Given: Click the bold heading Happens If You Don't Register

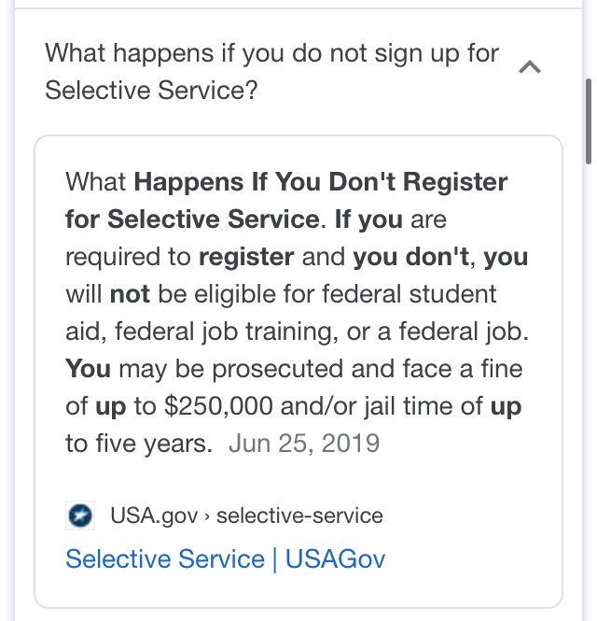Looking at the screenshot, I should click(321, 181).
